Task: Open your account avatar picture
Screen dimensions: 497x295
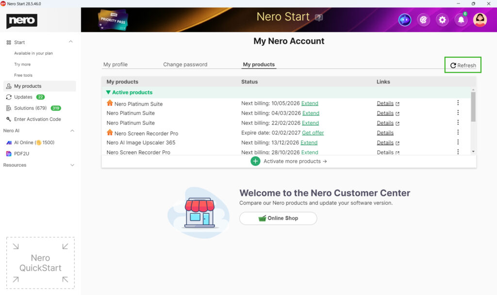Action: [x=480, y=19]
